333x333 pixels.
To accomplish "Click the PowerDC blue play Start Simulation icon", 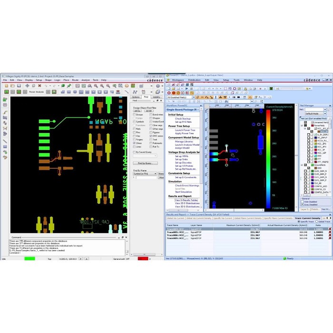I will coord(186,88).
